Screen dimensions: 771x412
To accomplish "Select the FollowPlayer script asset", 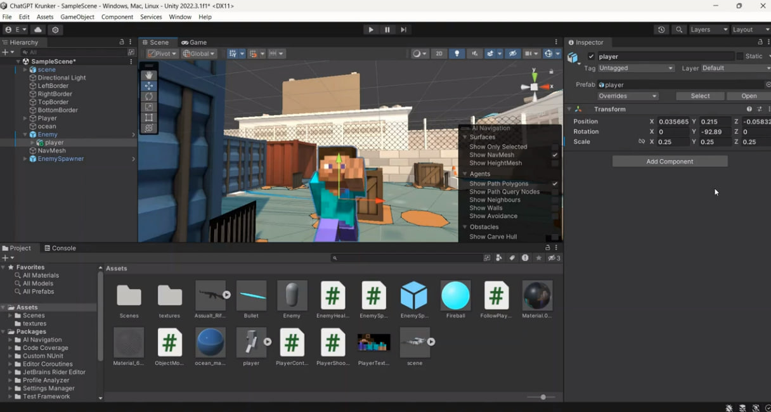I will pyautogui.click(x=496, y=295).
